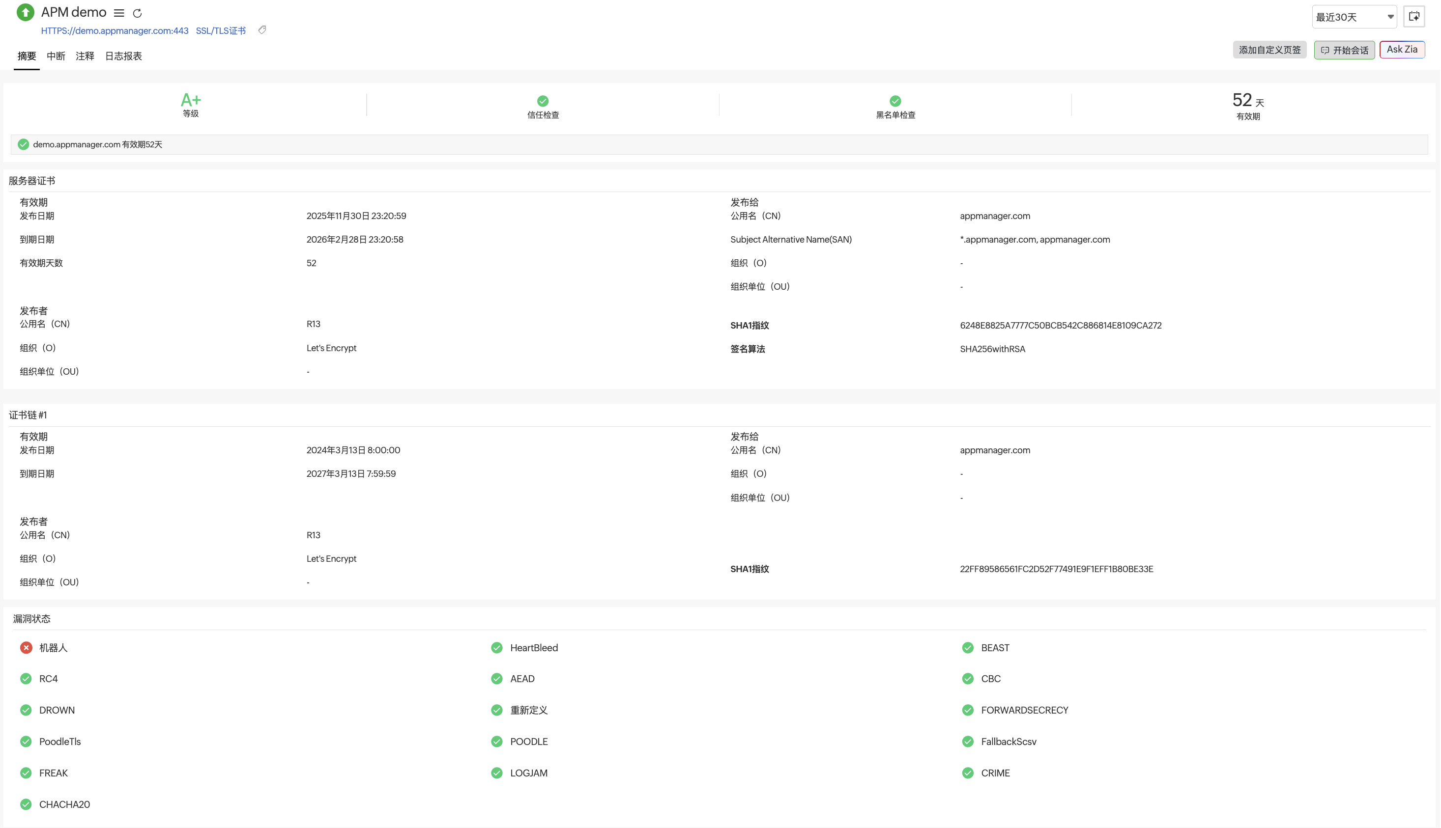Click the dropdown arrow of 最近30天 selector
The width and height of the screenshot is (1441, 828).
[1390, 17]
